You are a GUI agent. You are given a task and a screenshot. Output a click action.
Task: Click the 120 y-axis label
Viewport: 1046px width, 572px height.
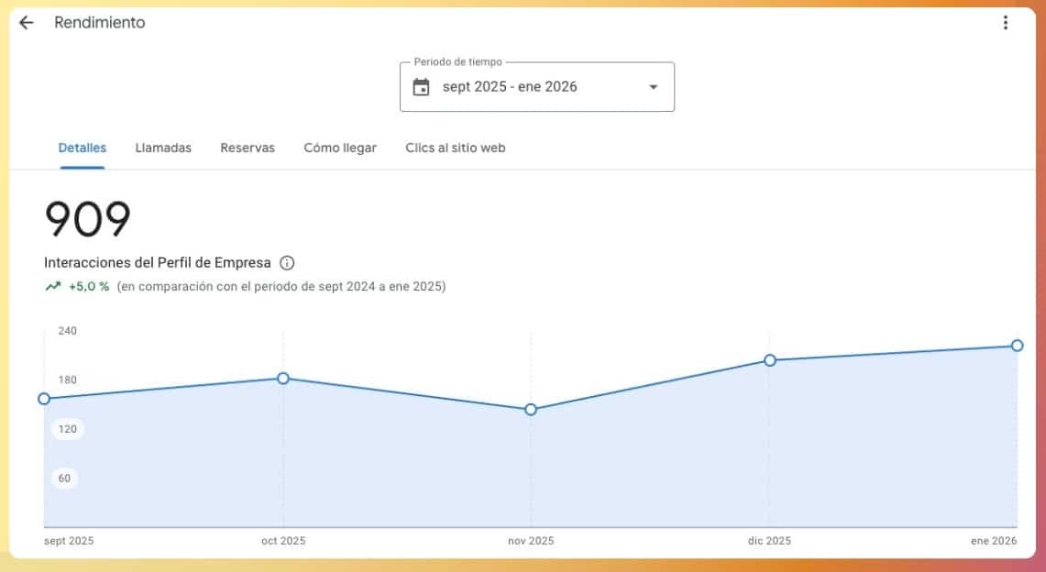[68, 429]
